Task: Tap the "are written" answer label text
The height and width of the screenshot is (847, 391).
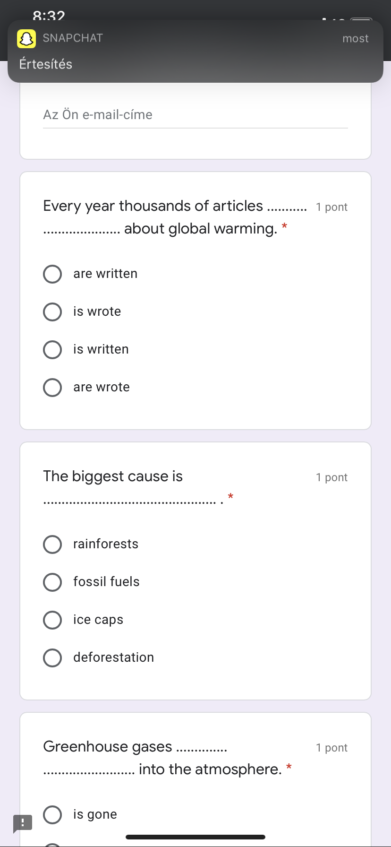Action: coord(105,274)
